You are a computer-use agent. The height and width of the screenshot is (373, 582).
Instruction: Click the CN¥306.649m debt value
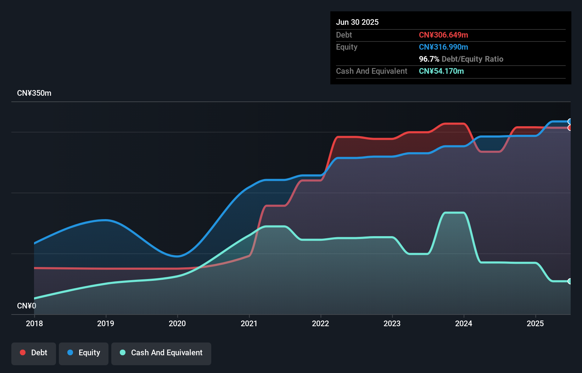click(443, 35)
